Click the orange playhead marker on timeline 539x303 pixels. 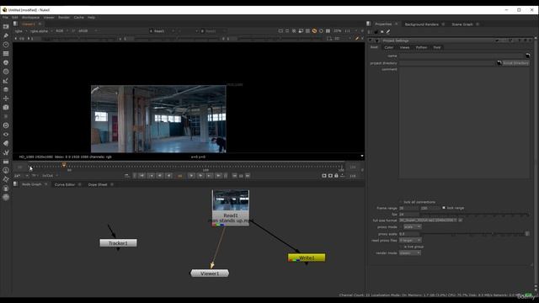(64, 165)
